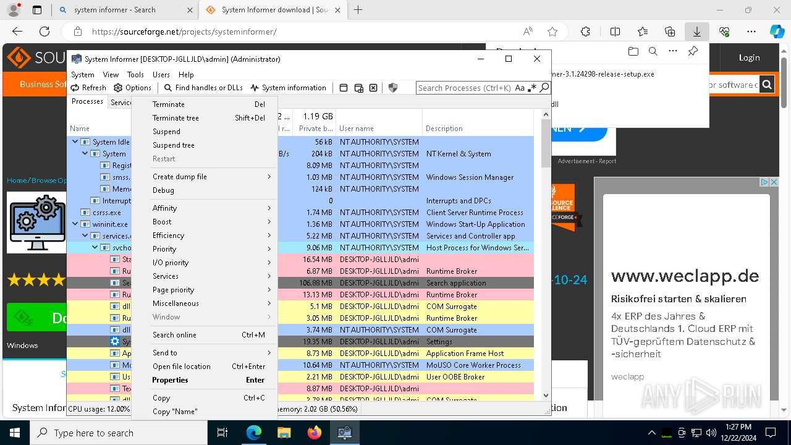Open Options gear in System Informer toolbar

tap(132, 88)
